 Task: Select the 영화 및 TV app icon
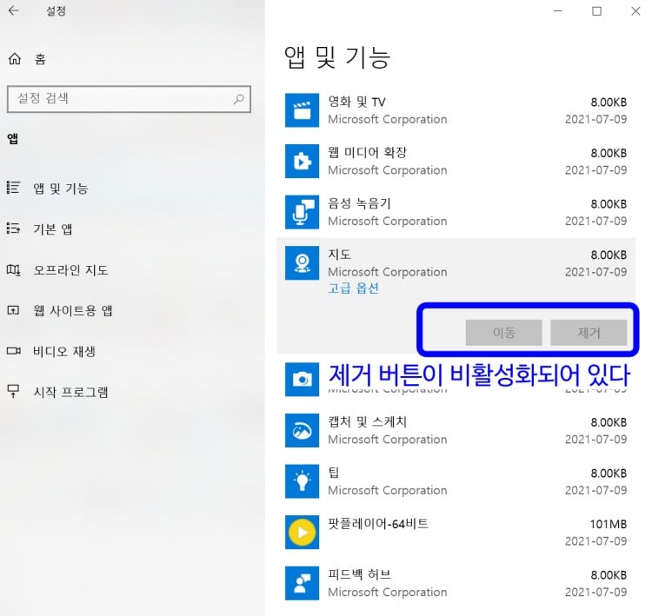coord(302,110)
